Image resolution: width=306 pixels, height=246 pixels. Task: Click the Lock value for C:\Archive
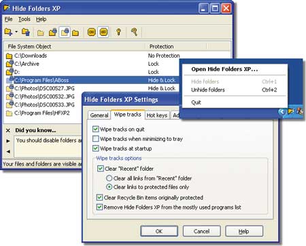point(154,64)
